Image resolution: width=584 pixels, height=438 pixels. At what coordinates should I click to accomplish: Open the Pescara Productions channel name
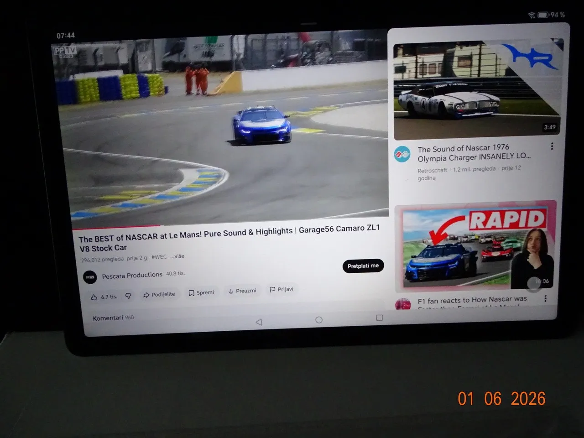point(132,275)
